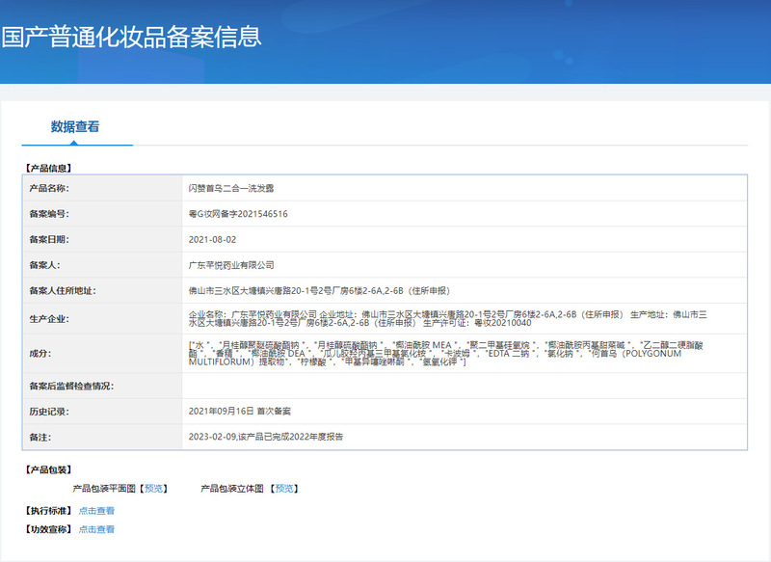The width and height of the screenshot is (771, 562).
Task: Select the 成分 label
Action: [40, 354]
